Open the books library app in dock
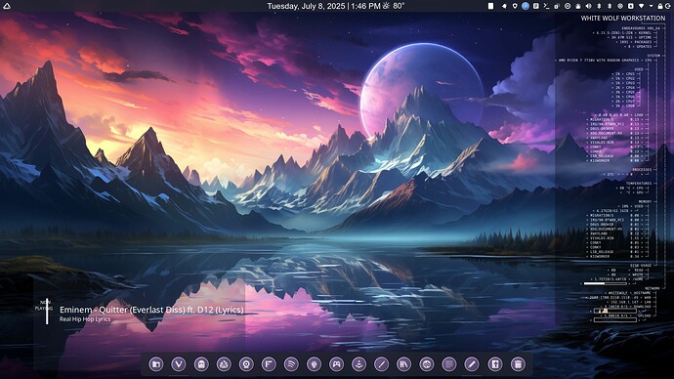The height and width of the screenshot is (379, 674). pos(404,364)
